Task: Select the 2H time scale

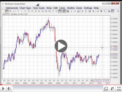Action: [x=42, y=11]
